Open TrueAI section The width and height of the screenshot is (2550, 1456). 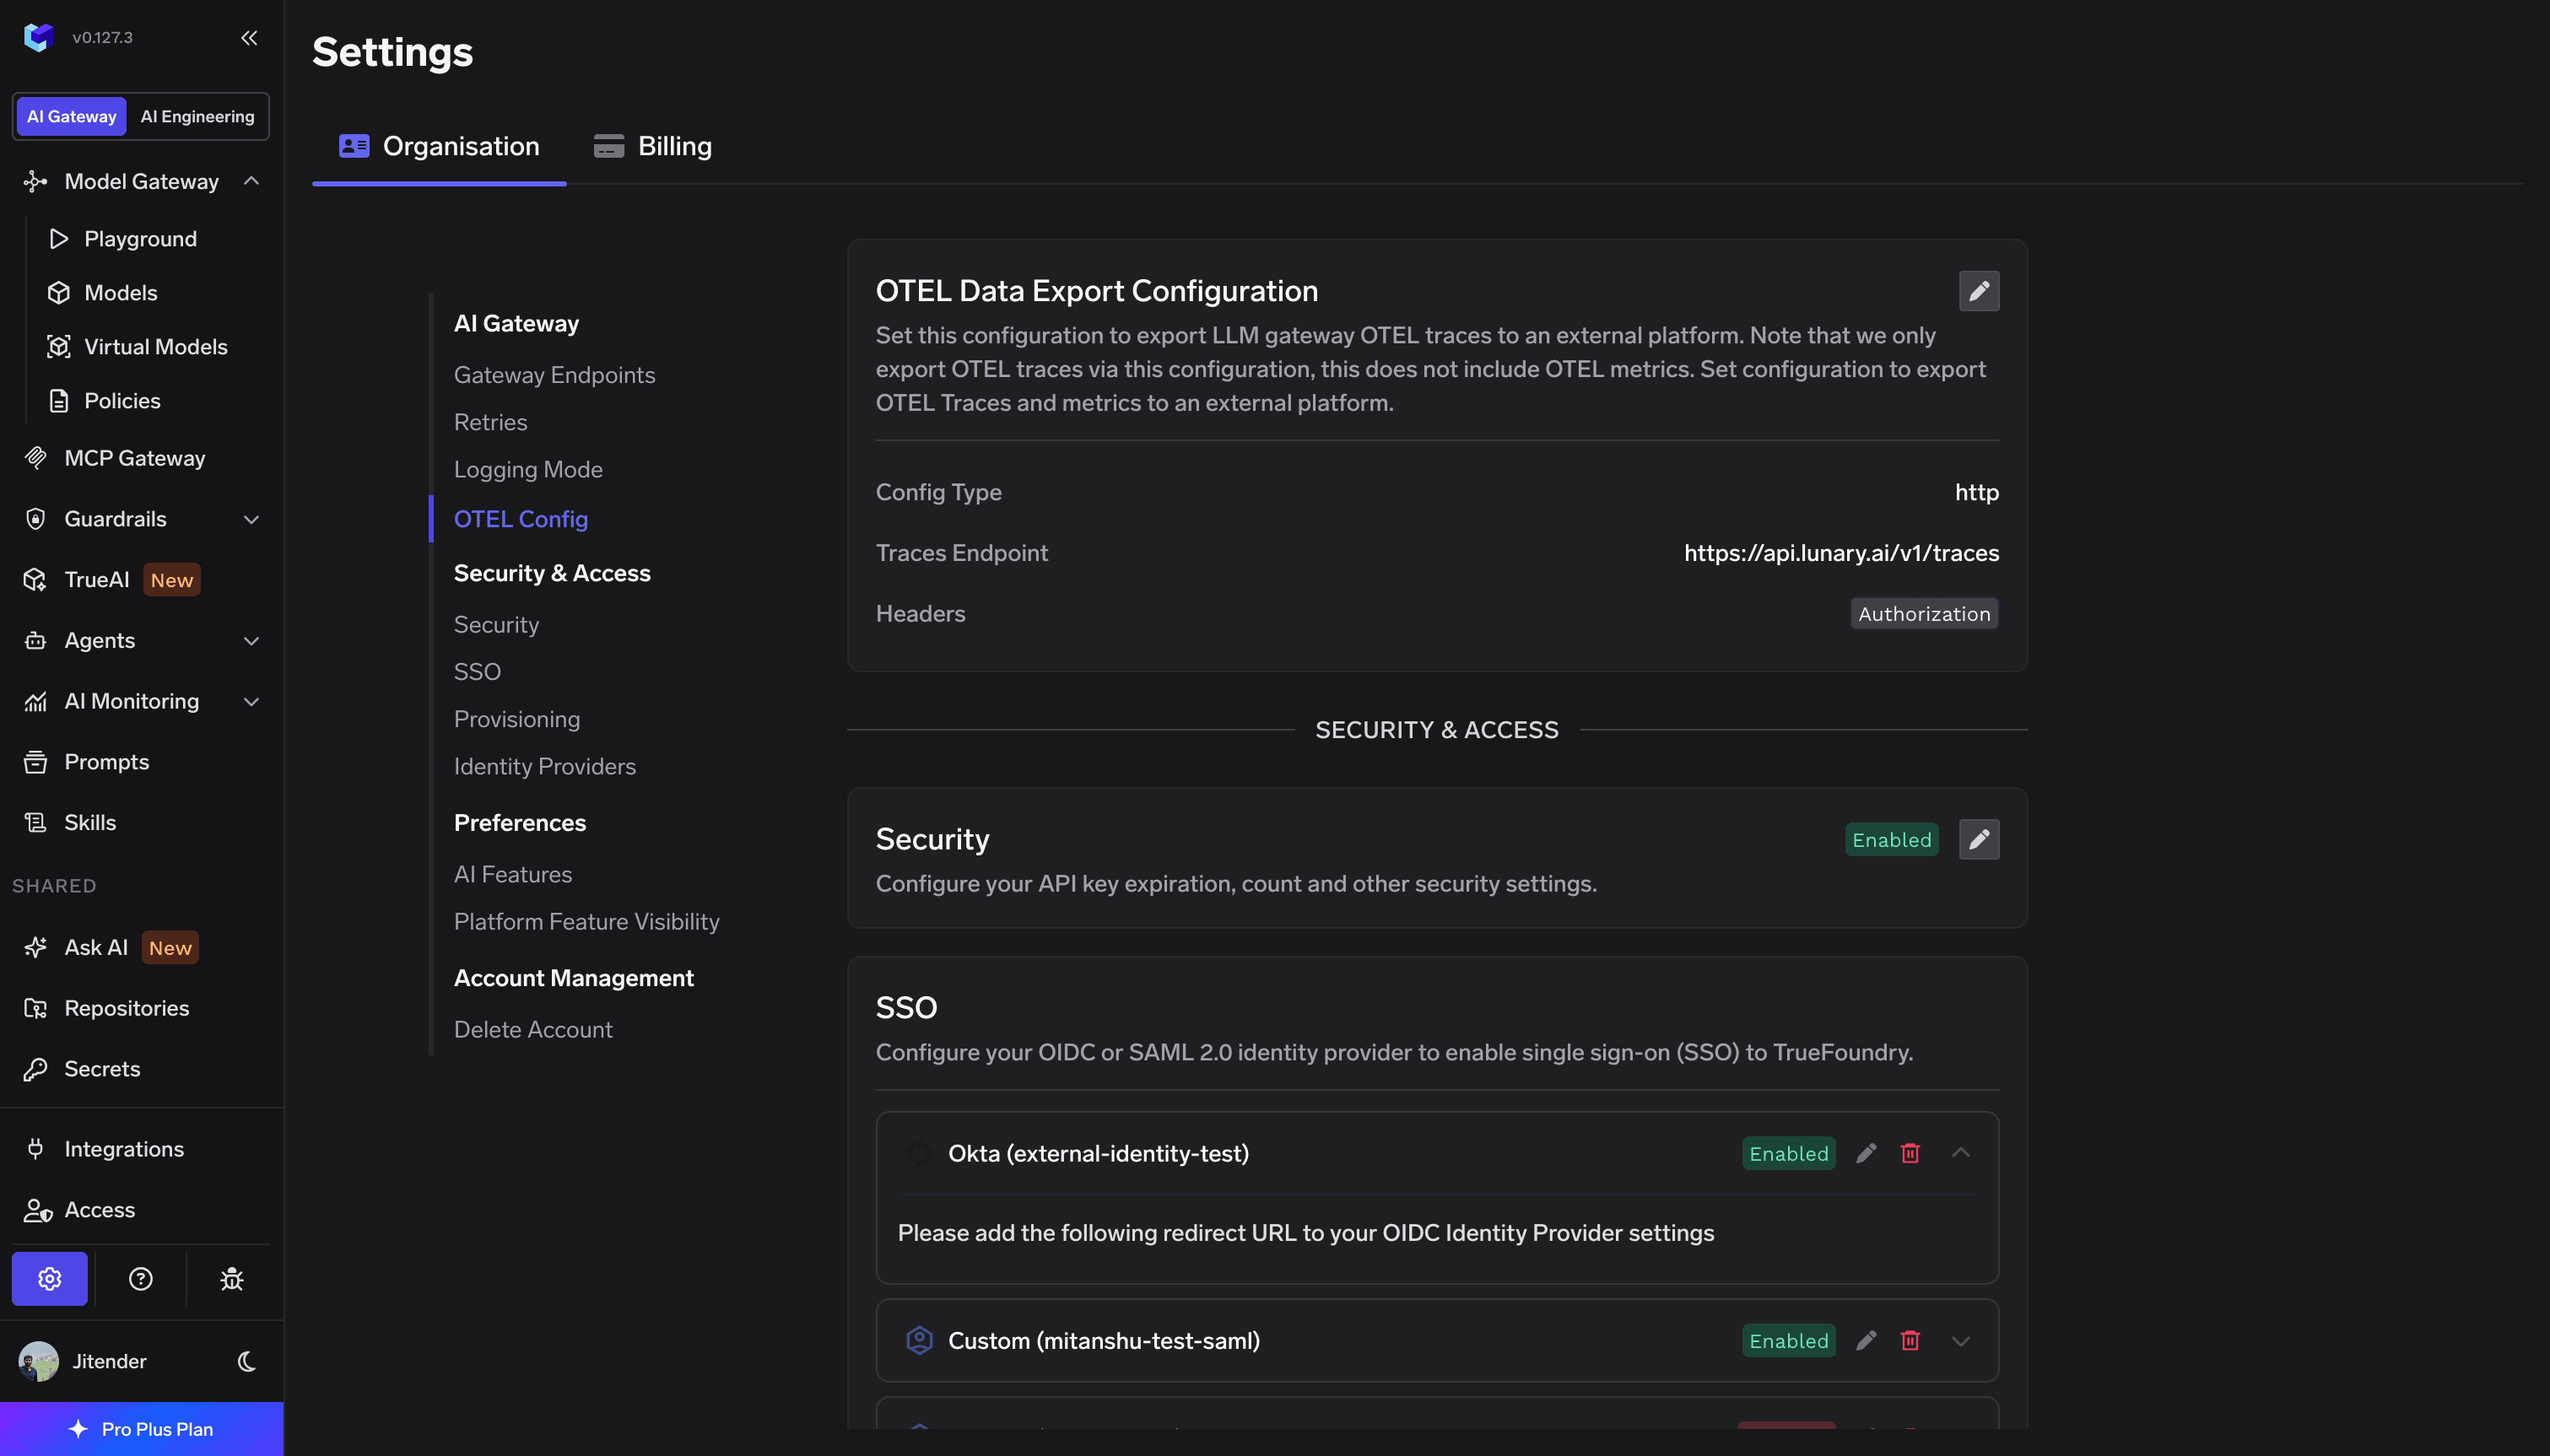[x=97, y=580]
